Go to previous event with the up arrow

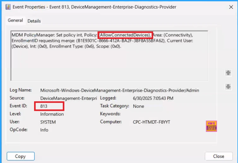228,73
